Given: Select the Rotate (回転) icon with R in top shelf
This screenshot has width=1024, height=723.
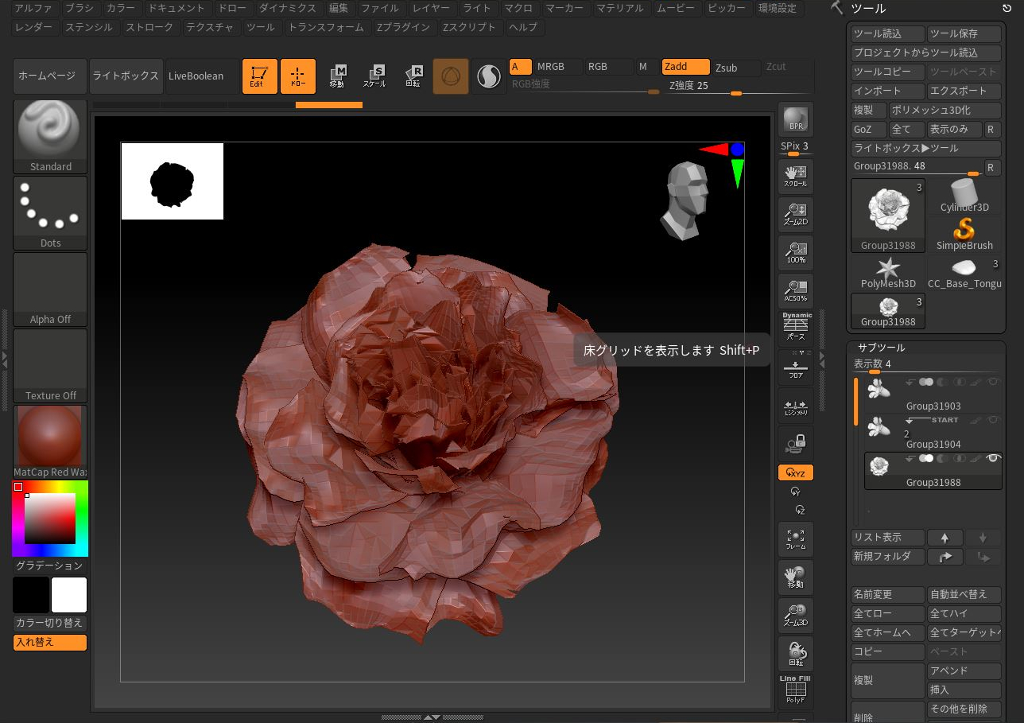Looking at the screenshot, I should tap(413, 76).
